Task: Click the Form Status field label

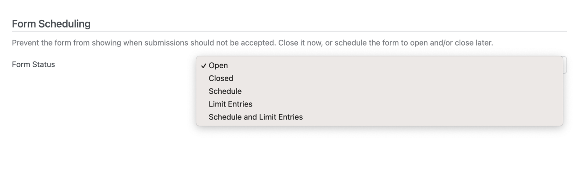Action: click(x=33, y=65)
